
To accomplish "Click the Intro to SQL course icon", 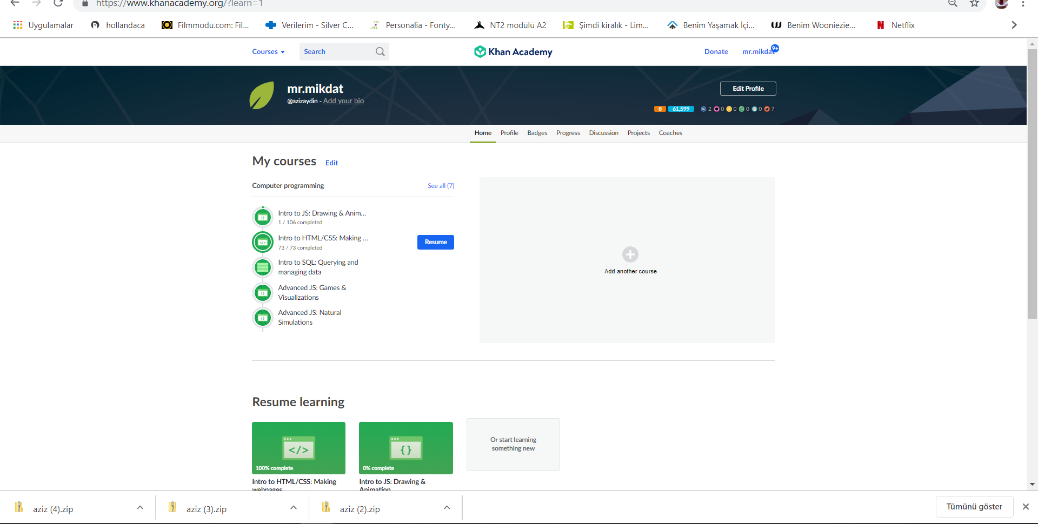I will (x=263, y=267).
